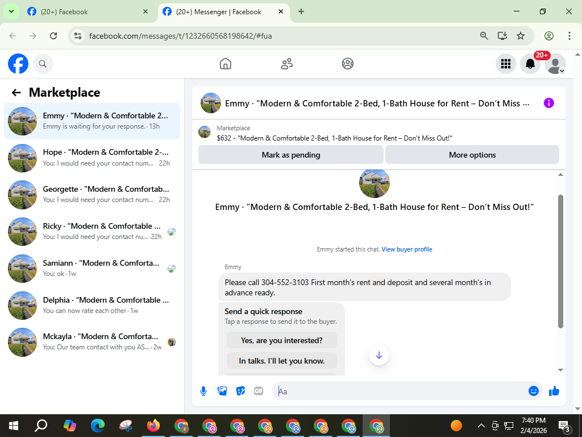Click Emmy chat header house avatar

click(x=211, y=103)
